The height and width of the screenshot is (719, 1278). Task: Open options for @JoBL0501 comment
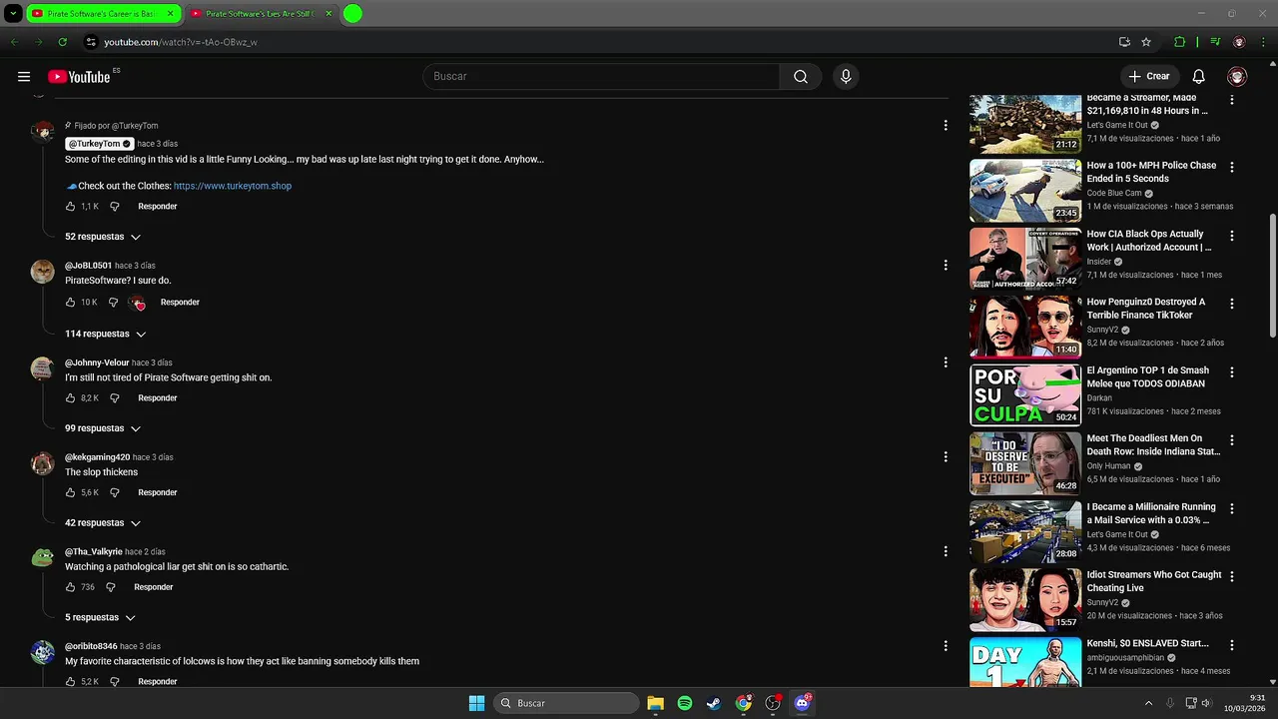point(946,266)
